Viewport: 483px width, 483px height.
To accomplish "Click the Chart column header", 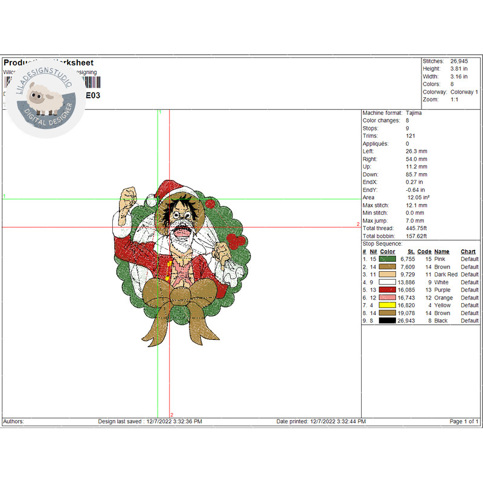I will tap(468, 252).
